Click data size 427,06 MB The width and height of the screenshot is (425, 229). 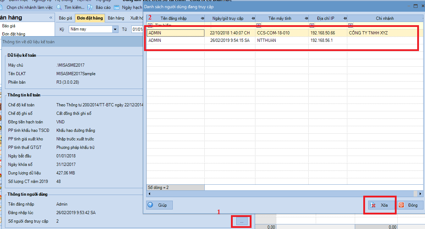(x=66, y=173)
